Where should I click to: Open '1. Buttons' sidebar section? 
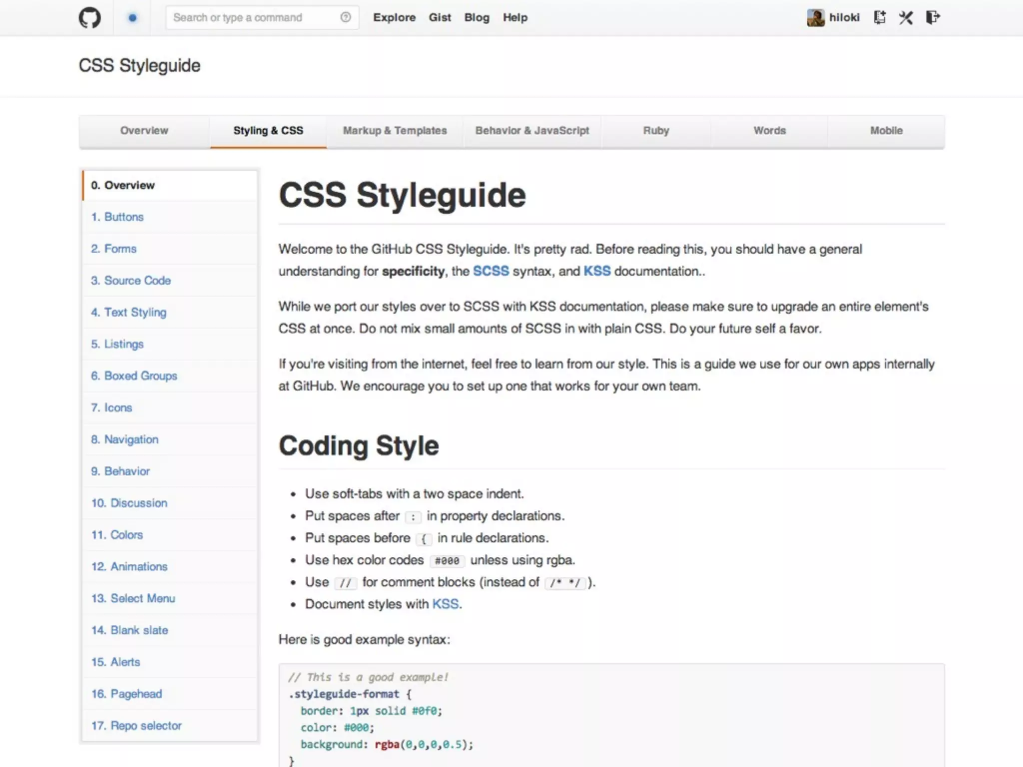170,217
